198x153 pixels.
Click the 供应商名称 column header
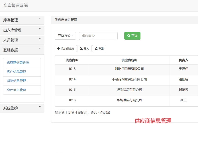coord(129,60)
